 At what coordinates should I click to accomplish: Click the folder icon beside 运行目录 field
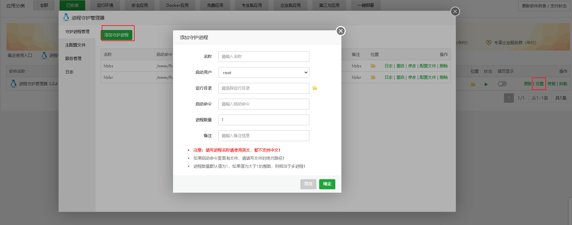315,88
